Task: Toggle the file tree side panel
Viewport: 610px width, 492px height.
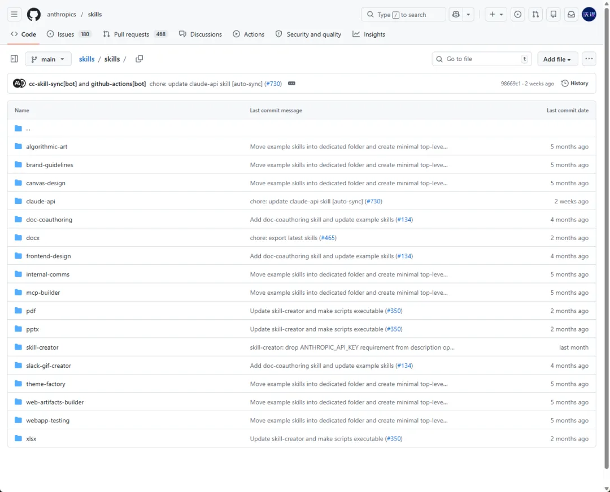Action: 14,59
